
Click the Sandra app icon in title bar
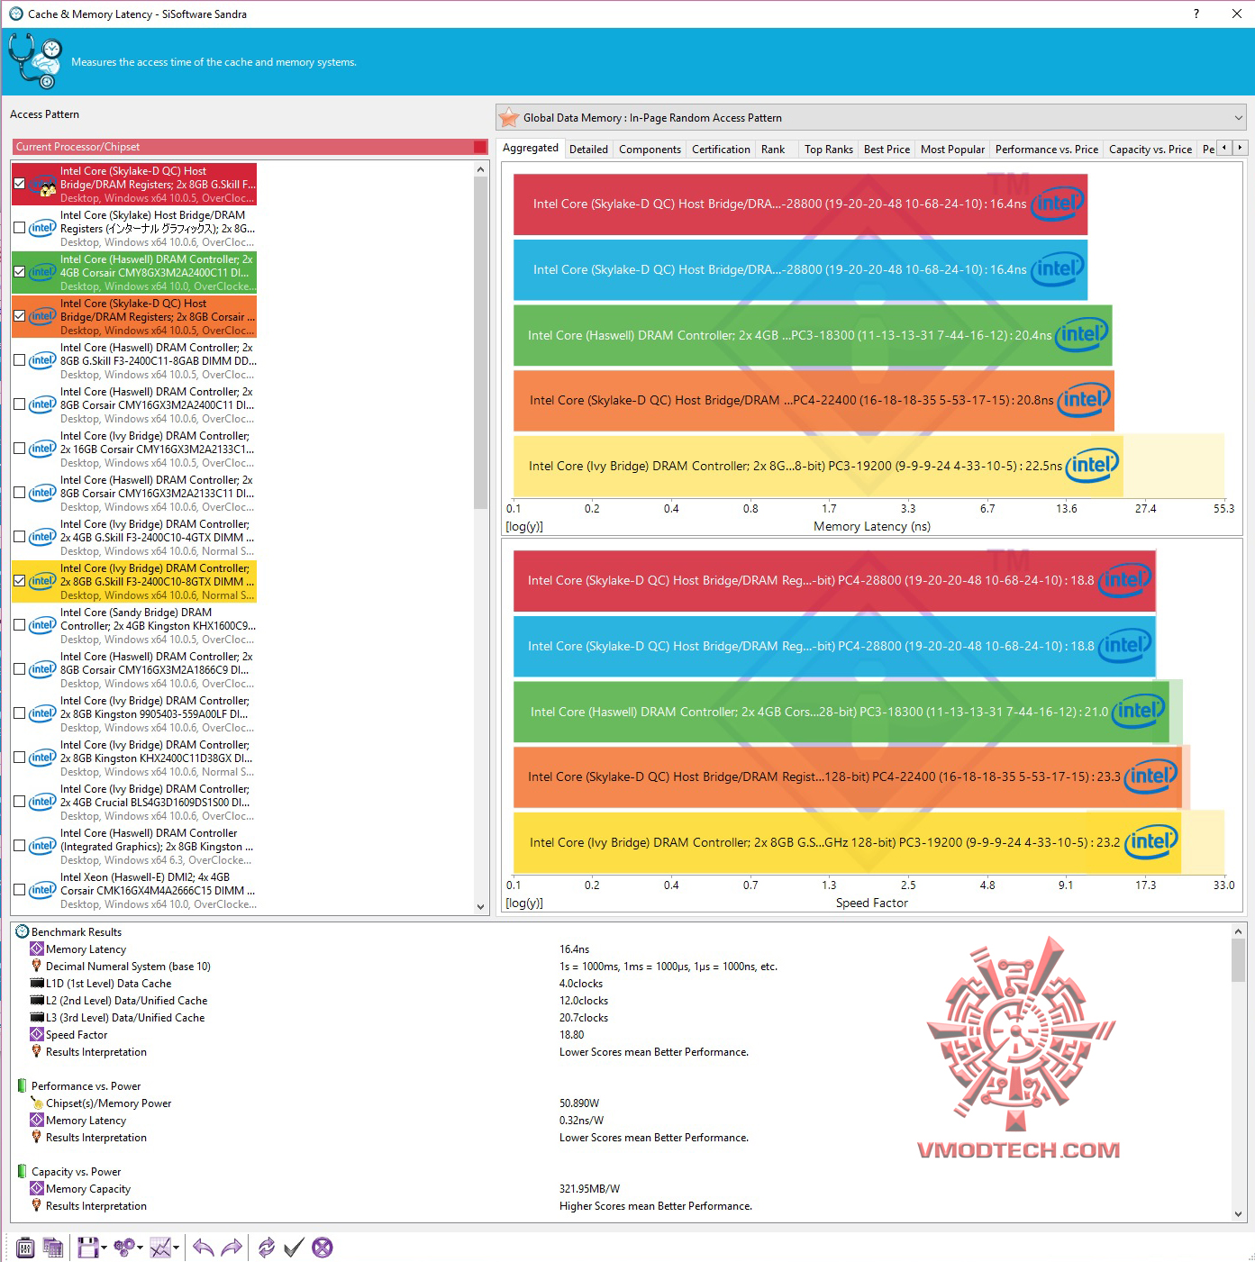15,14
